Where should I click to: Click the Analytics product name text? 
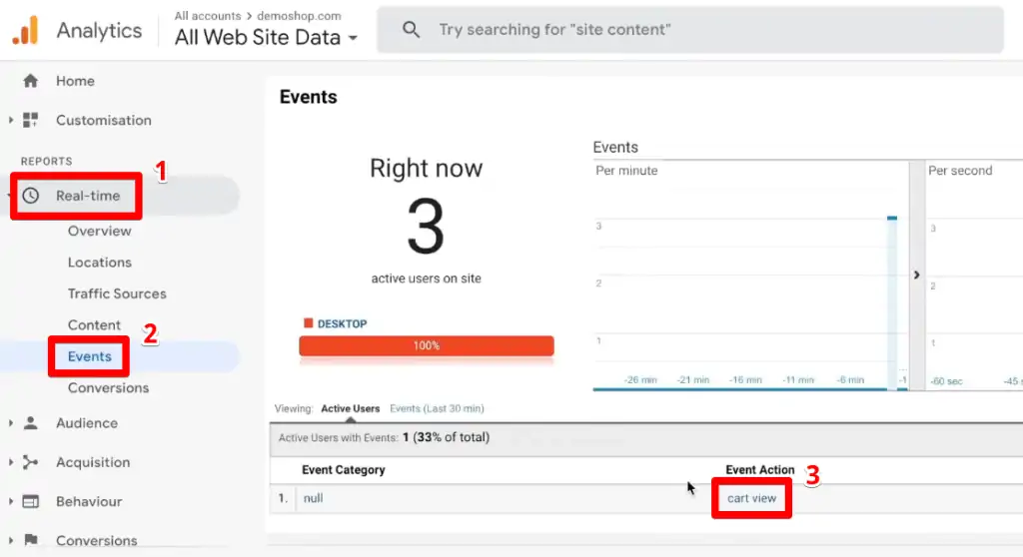click(99, 30)
